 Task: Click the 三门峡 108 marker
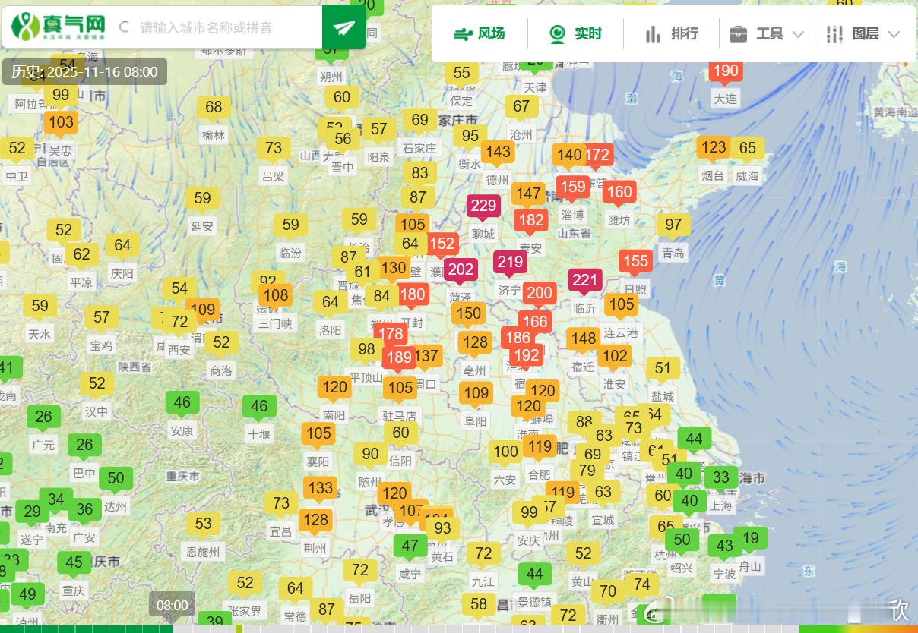coord(276,297)
